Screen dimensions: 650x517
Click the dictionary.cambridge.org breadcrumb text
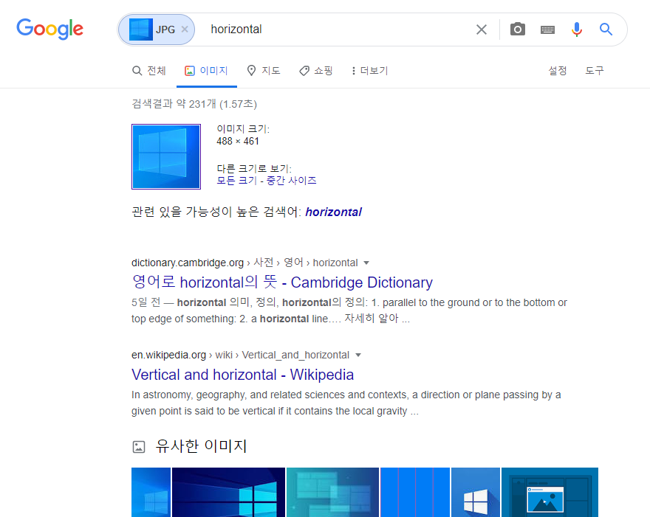tap(188, 263)
